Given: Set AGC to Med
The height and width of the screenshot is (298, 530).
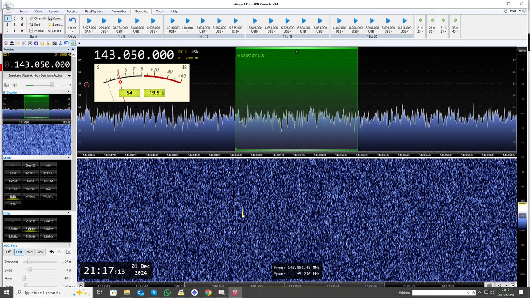Looking at the screenshot, I should click(30, 252).
